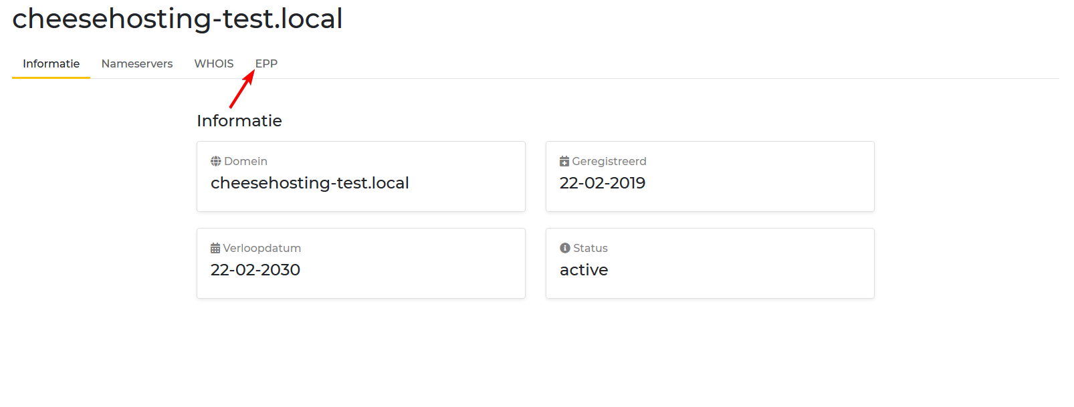The width and height of the screenshot is (1074, 407).
Task: Switch to the Informatie tab
Action: (x=51, y=63)
